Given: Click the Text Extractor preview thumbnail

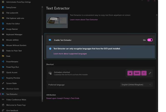Looking at the screenshot, I should 57,21.
